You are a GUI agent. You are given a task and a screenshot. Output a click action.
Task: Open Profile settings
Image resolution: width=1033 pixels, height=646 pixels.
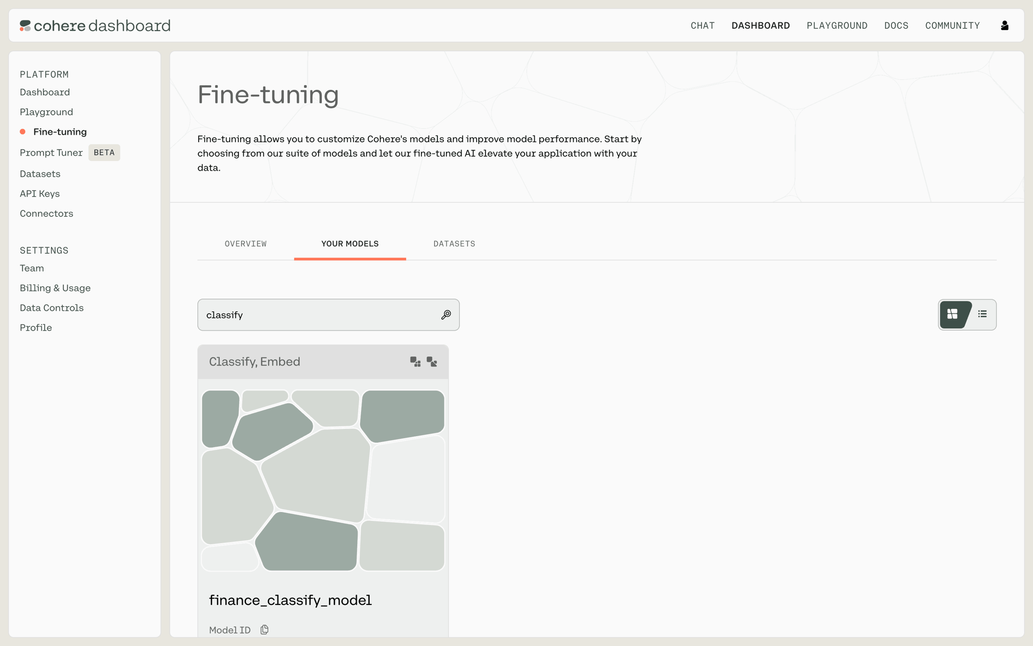[x=36, y=328]
